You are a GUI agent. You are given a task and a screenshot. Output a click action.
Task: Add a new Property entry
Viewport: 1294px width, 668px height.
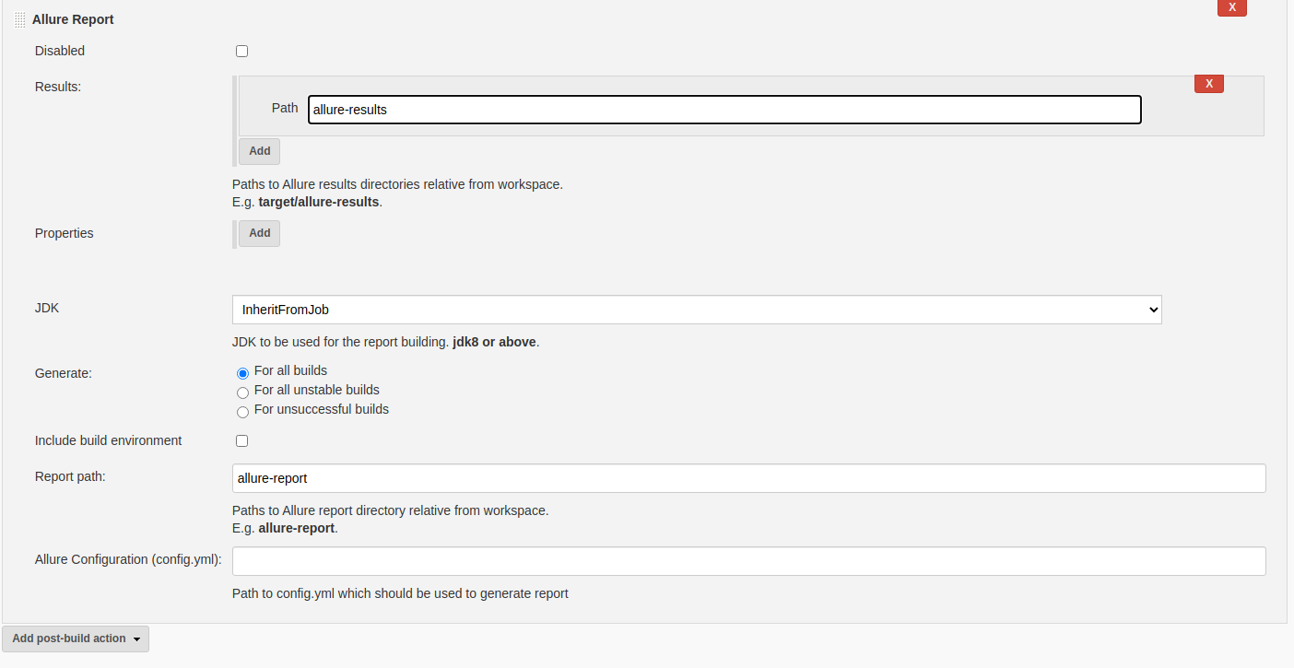[x=259, y=233]
